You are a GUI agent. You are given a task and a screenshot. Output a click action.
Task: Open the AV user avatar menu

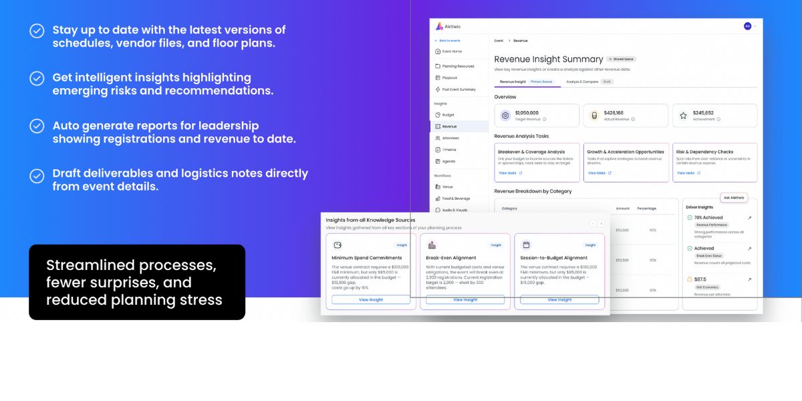[747, 26]
